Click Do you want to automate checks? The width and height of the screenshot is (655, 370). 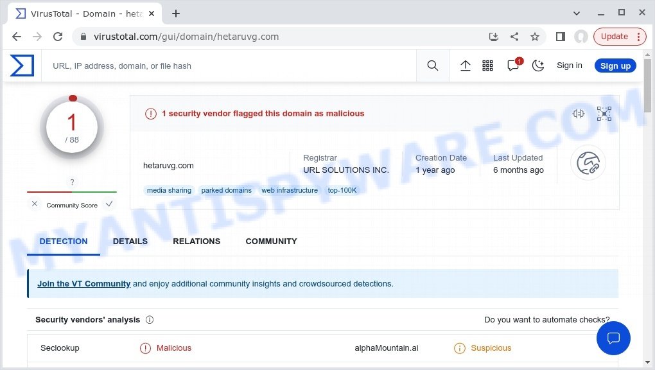547,320
